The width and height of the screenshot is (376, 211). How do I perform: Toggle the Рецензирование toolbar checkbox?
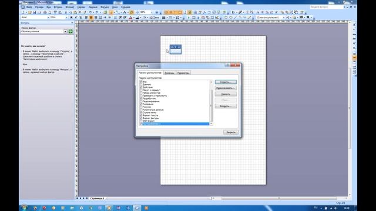[141, 101]
